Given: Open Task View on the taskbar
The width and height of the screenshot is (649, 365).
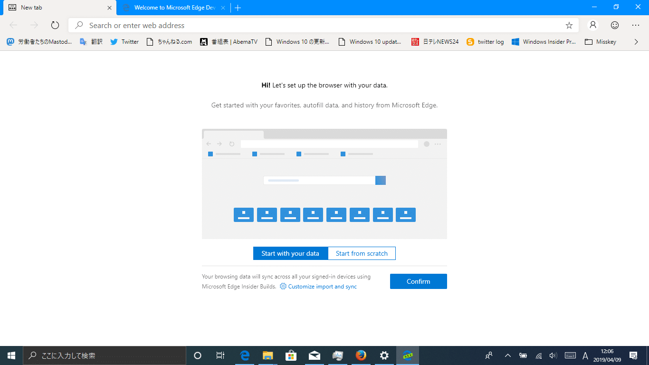Looking at the screenshot, I should pos(220,355).
